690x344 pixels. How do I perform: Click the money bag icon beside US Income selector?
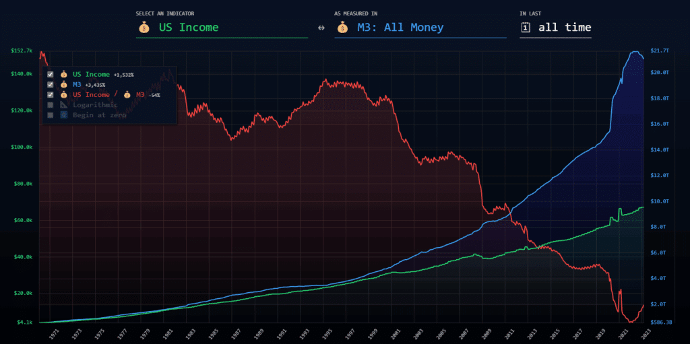click(144, 28)
